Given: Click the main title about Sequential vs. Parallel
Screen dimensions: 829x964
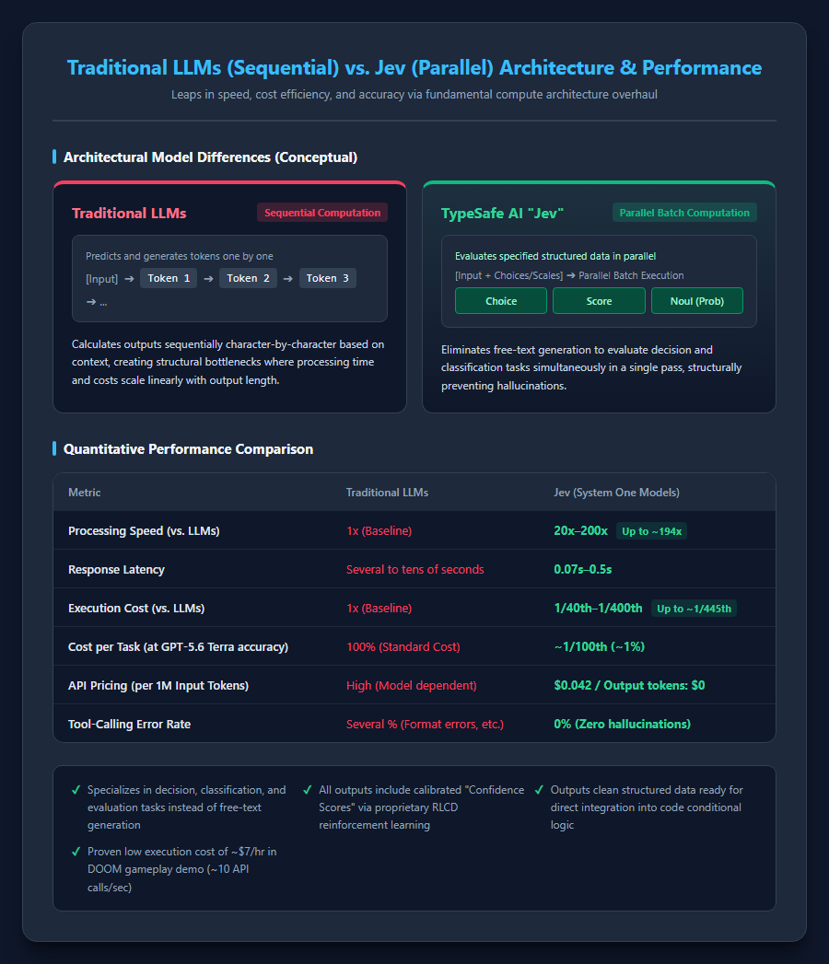Looking at the screenshot, I should (414, 67).
